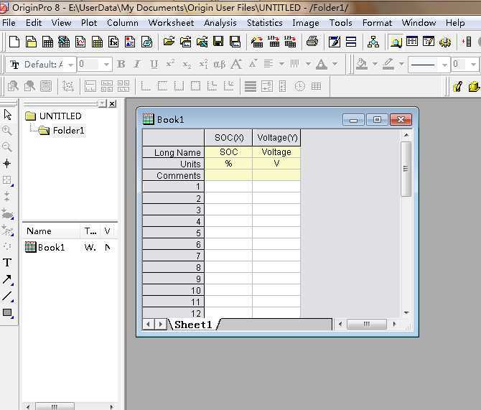481x410 pixels.
Task: Select row 5 header in Book1
Action: tap(174, 233)
